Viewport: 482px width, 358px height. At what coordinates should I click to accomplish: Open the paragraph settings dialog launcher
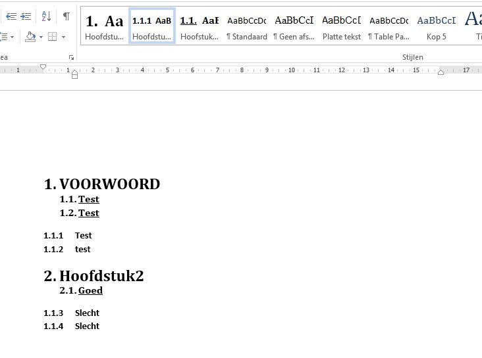pyautogui.click(x=71, y=58)
